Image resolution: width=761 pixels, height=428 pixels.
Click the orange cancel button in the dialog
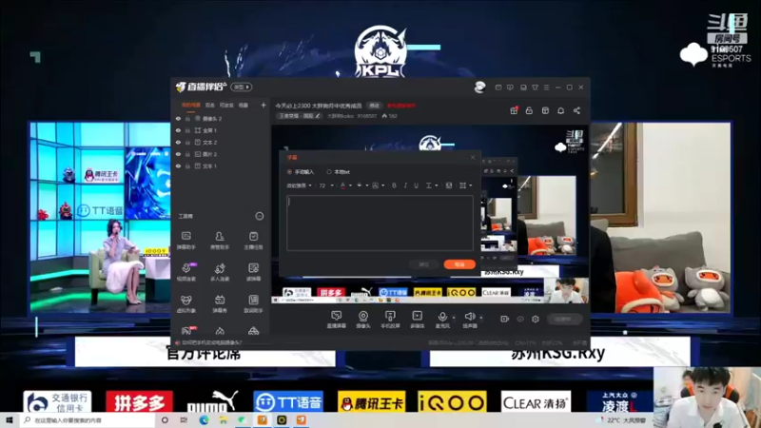(459, 264)
